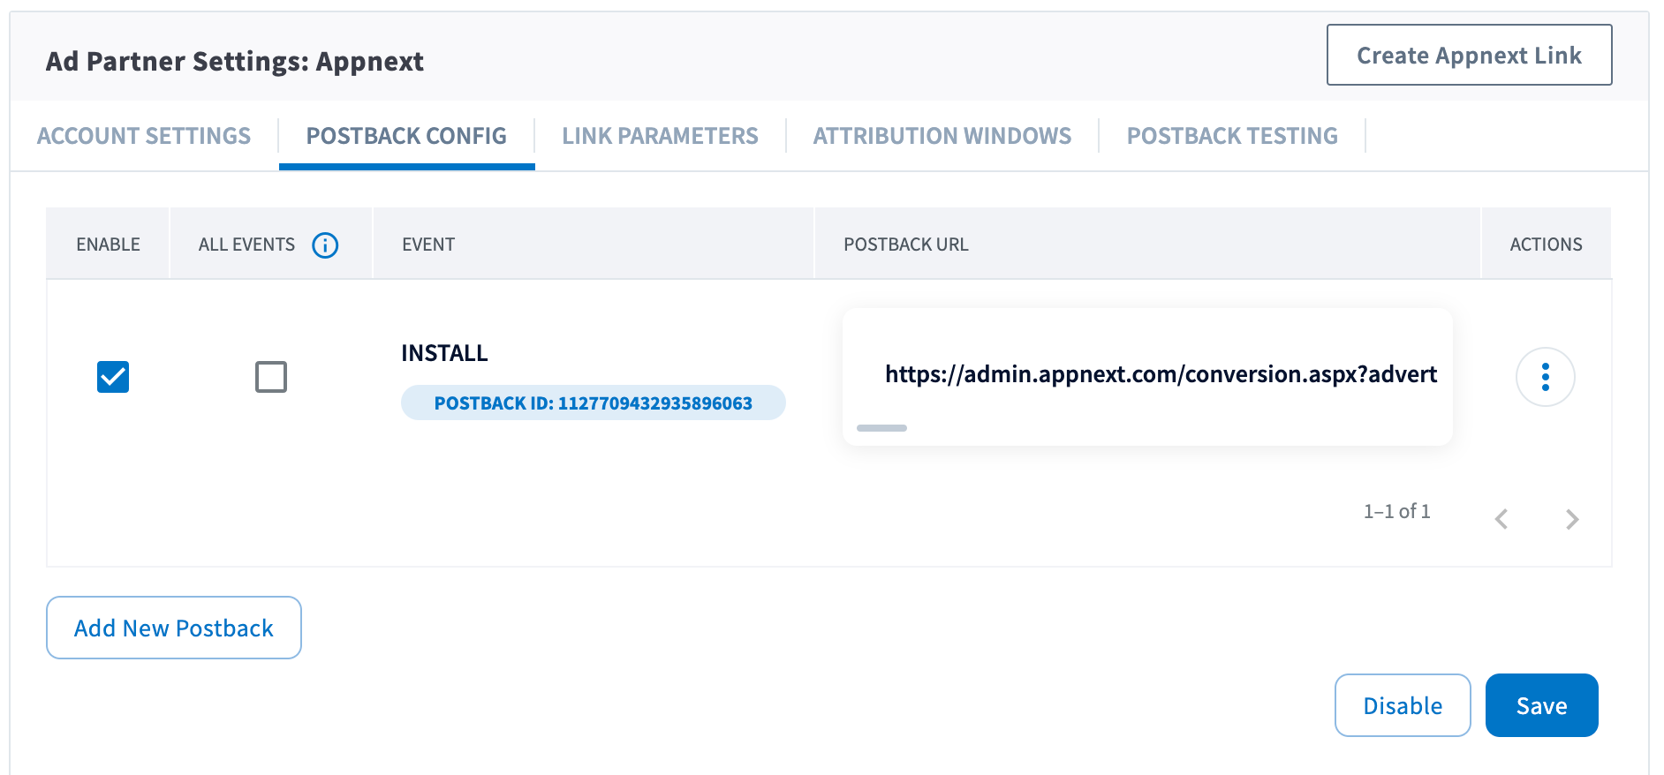Viewport: 1664px width, 775px height.
Task: Click the Event column header
Action: click(x=428, y=245)
